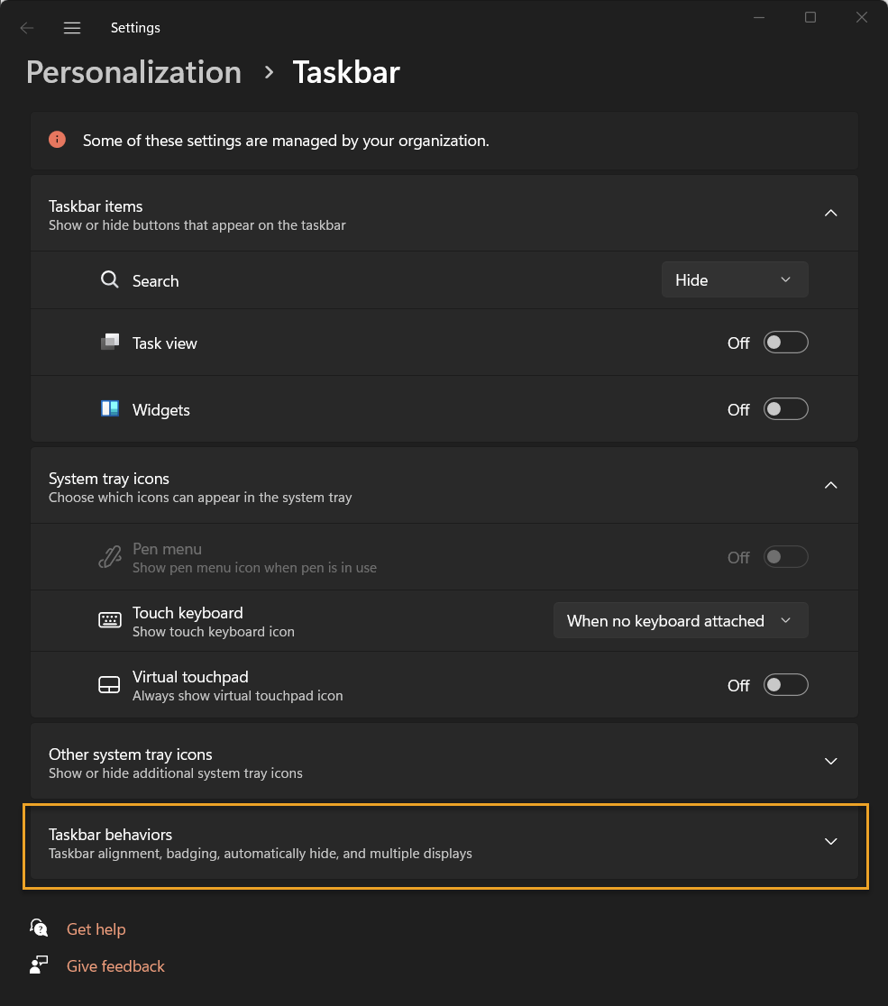Image resolution: width=888 pixels, height=1006 pixels.
Task: Click the Search magnifier icon
Action: [x=110, y=279]
